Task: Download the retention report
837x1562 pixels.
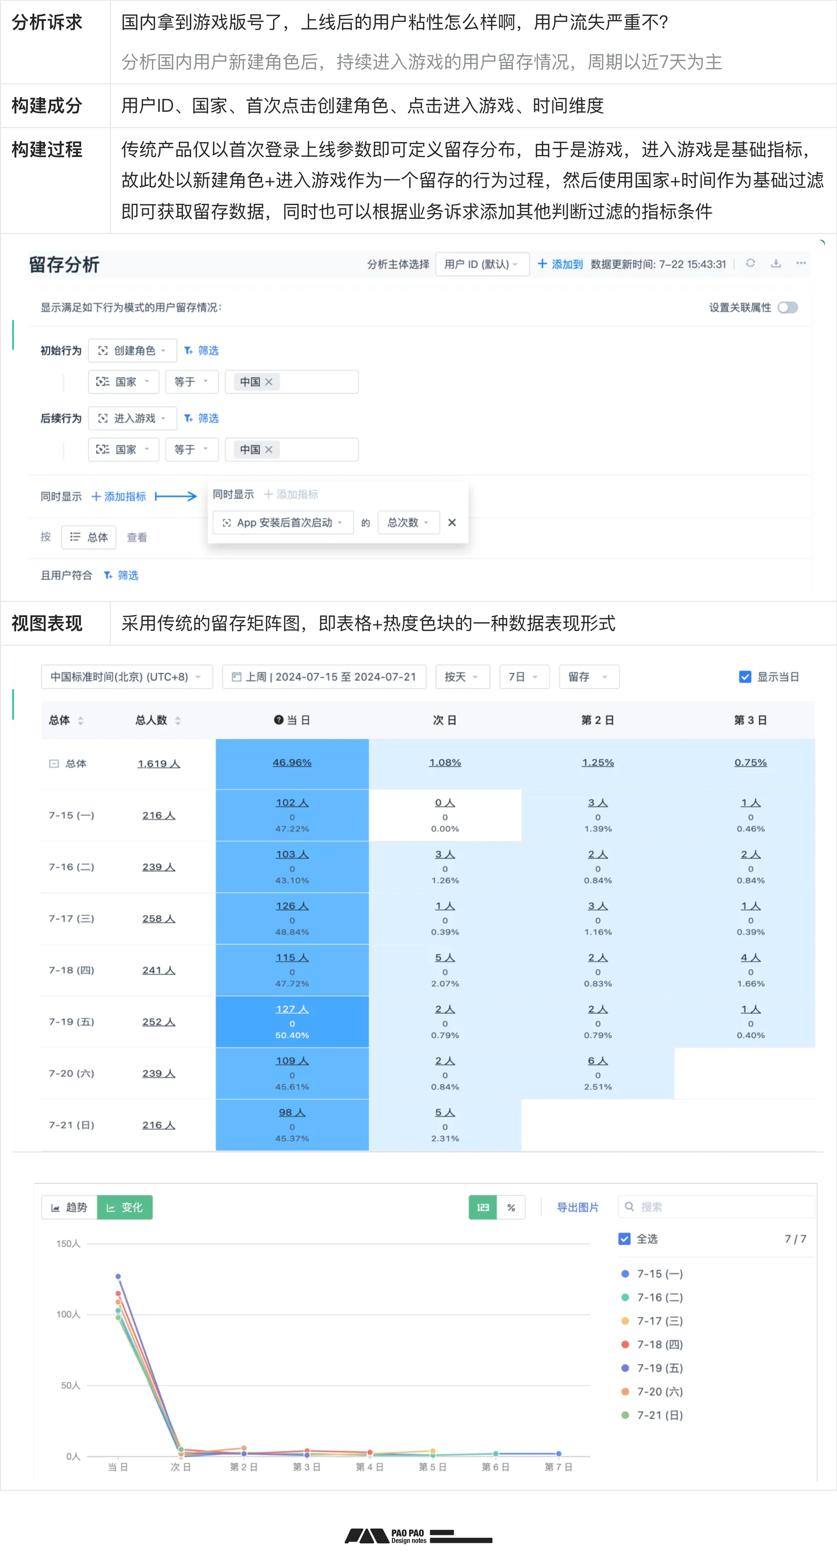Action: click(777, 264)
